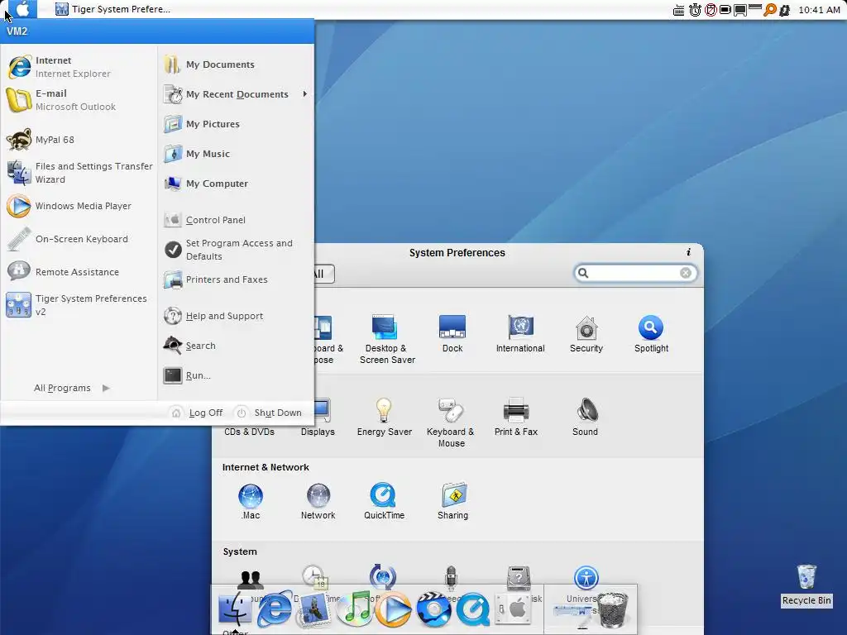847x635 pixels.
Task: Open the Dock preference pane
Action: 452,334
